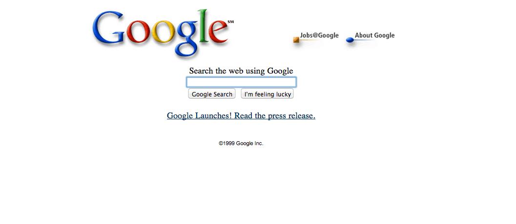The width and height of the screenshot is (516, 224).
Task: Open the 'Read the press release' link text
Action: [x=275, y=115]
